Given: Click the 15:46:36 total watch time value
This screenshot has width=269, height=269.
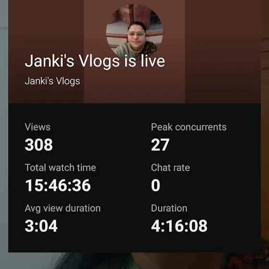Looking at the screenshot, I should pos(58,185).
